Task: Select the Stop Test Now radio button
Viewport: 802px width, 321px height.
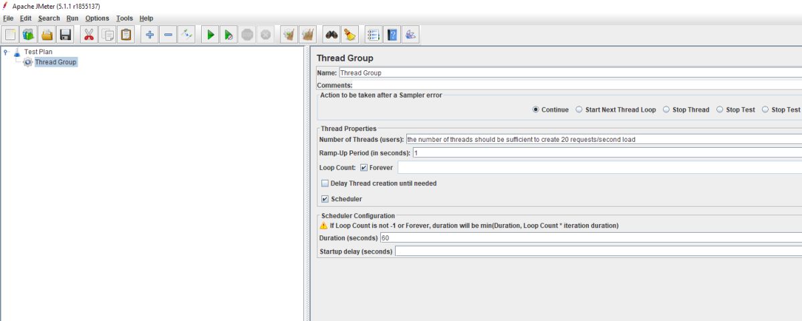Action: pos(765,110)
